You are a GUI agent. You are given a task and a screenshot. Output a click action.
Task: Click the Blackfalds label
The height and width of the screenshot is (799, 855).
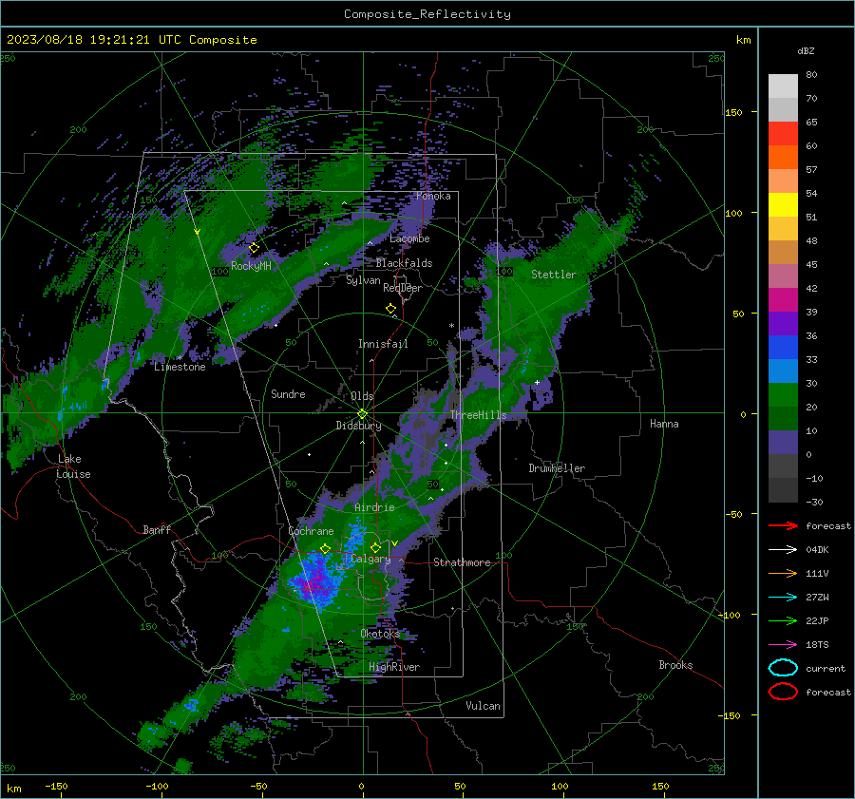point(404,263)
